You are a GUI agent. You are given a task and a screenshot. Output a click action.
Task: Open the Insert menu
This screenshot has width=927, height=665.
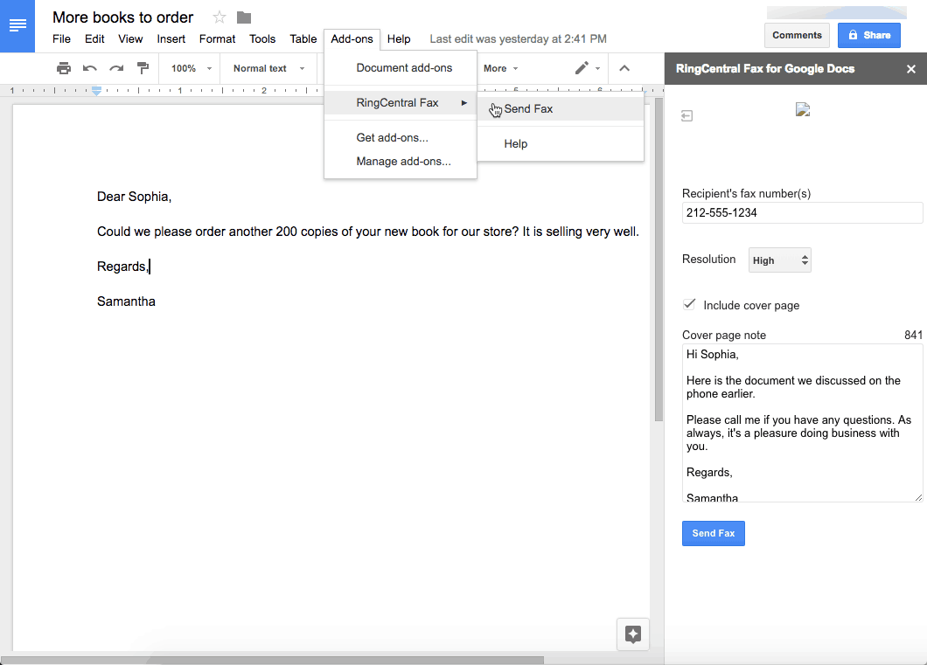[171, 39]
